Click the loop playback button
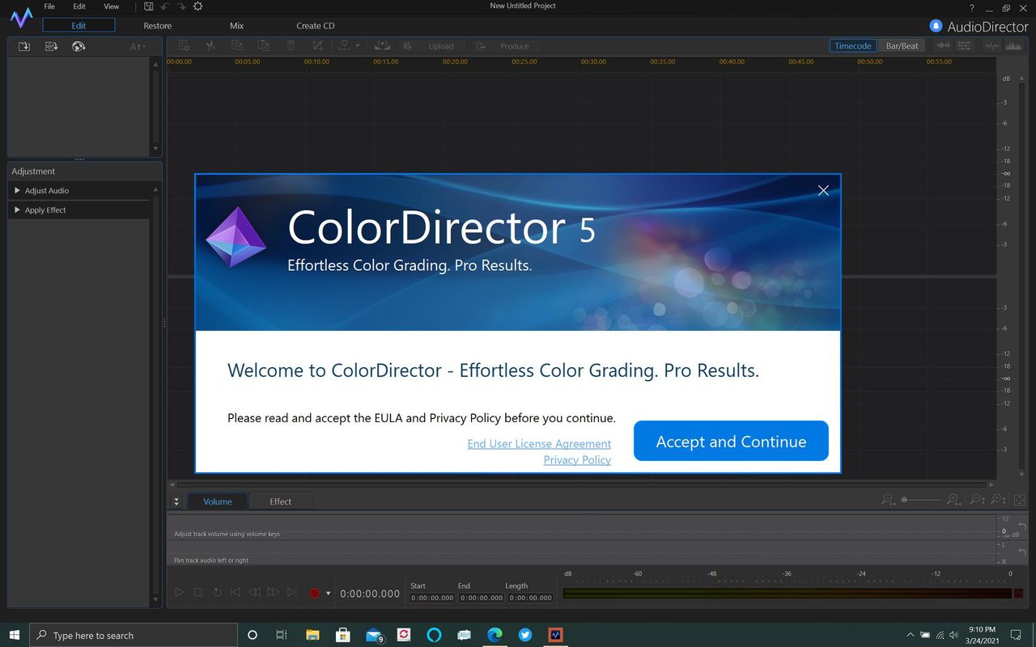 click(217, 593)
